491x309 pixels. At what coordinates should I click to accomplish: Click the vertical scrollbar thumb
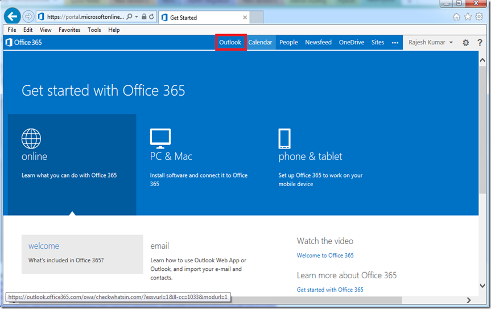pyautogui.click(x=482, y=129)
